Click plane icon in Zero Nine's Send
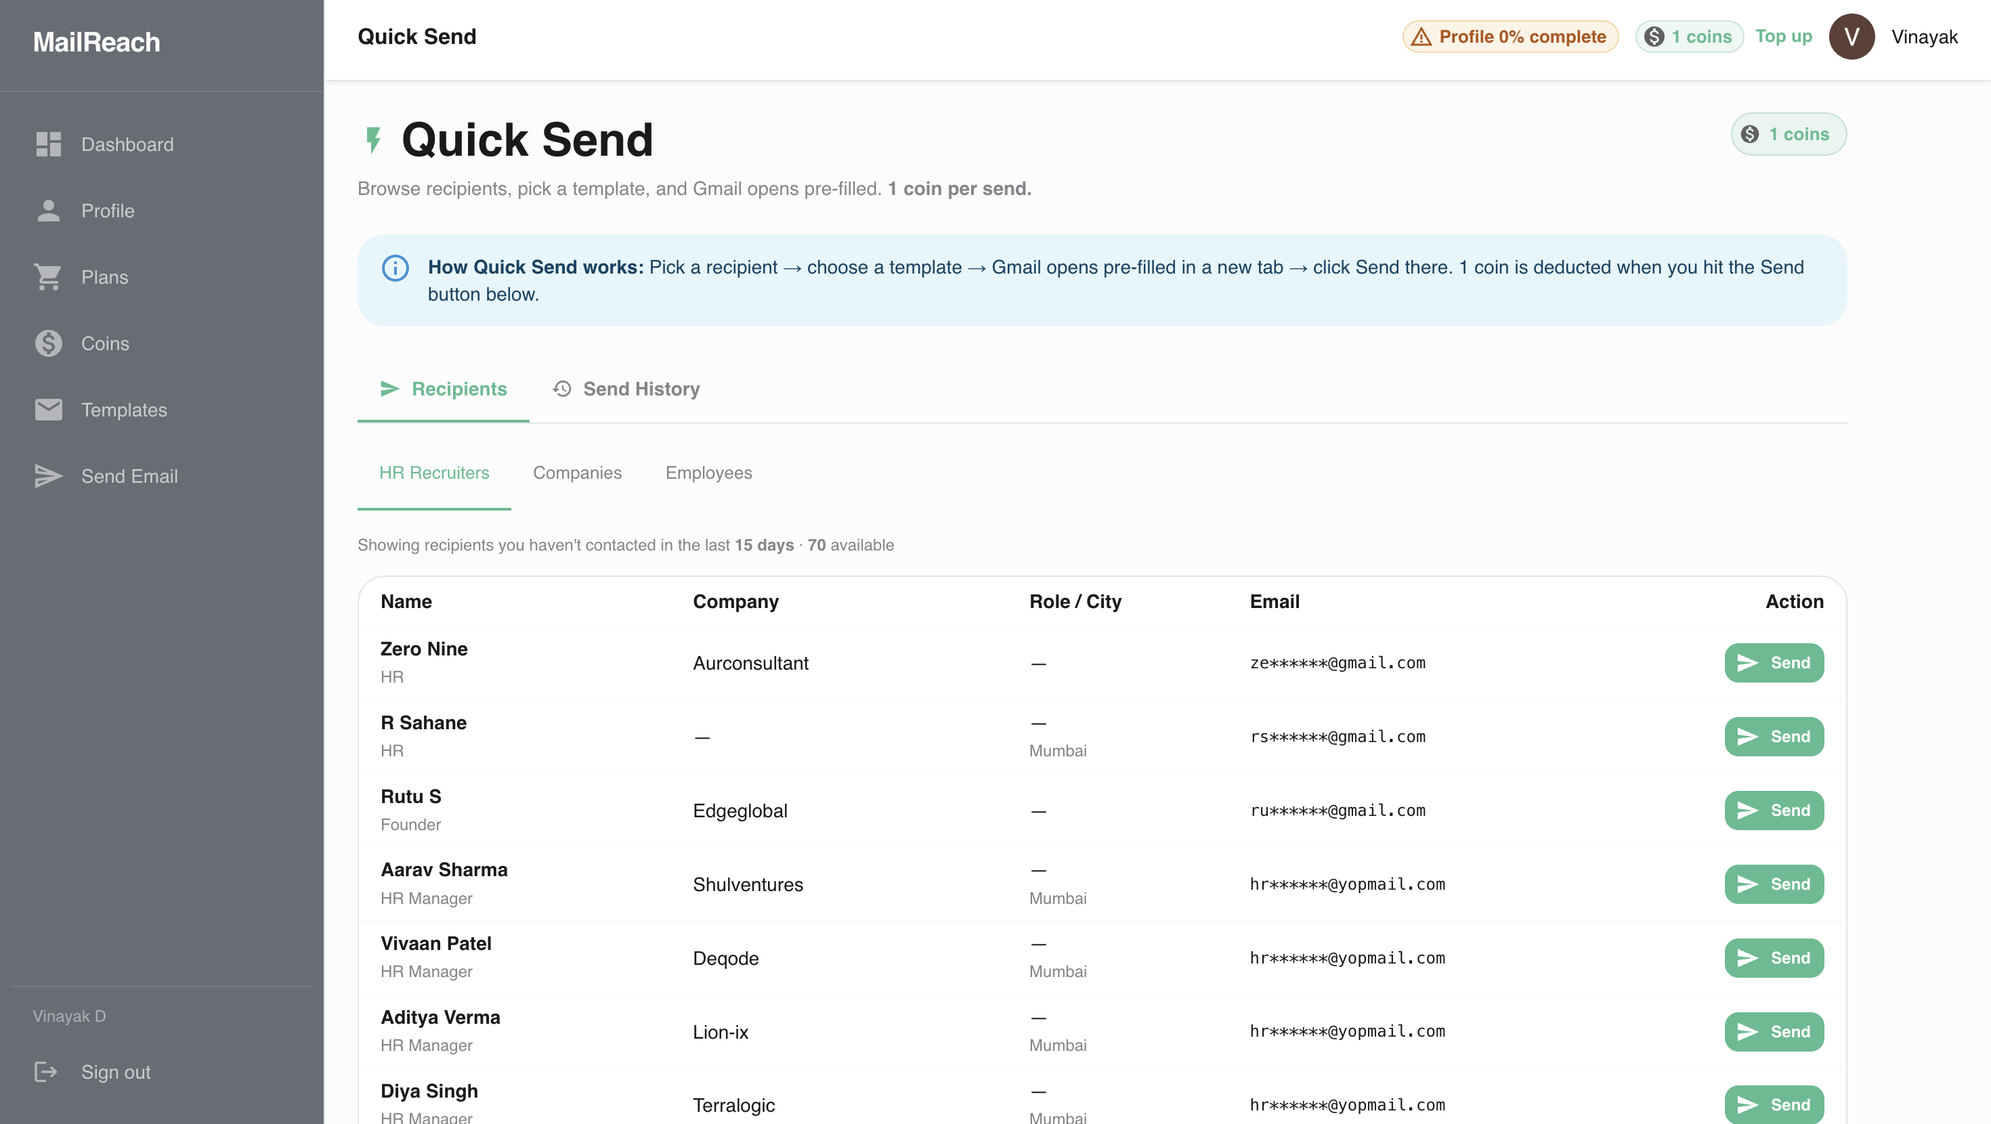 [1747, 664]
